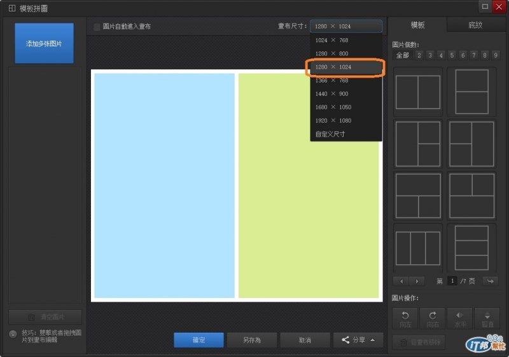This screenshot has height=357, width=509.
Task: Click 從畫布移除 remove button
Action: click(419, 342)
